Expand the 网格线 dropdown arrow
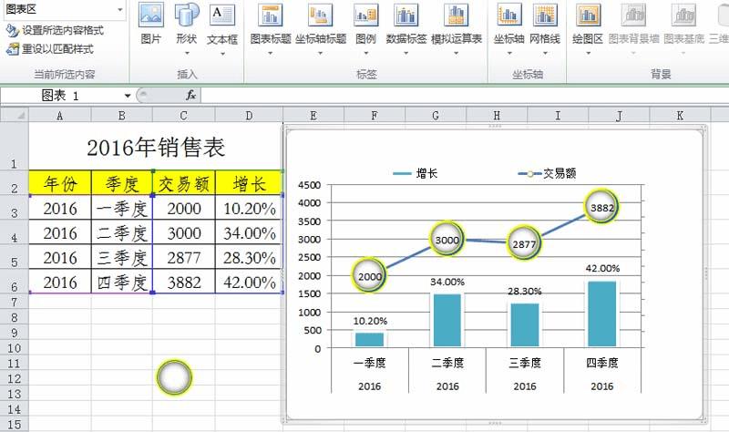 tap(545, 53)
